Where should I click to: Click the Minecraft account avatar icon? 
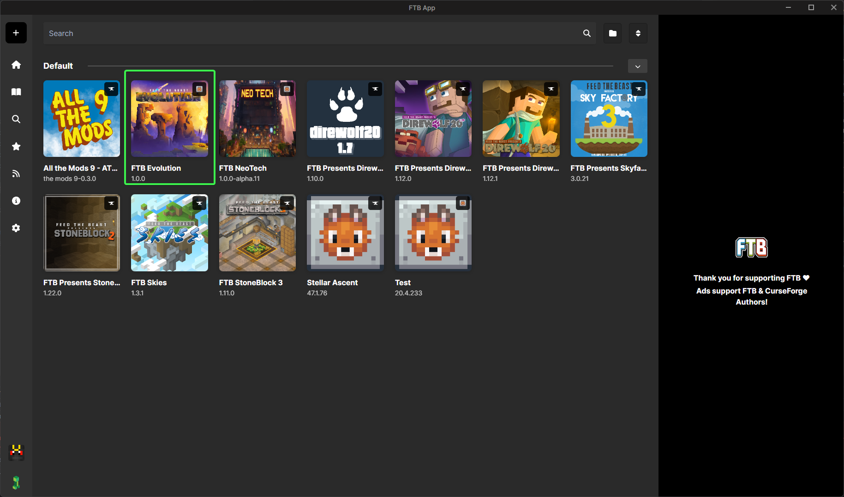pos(17,452)
